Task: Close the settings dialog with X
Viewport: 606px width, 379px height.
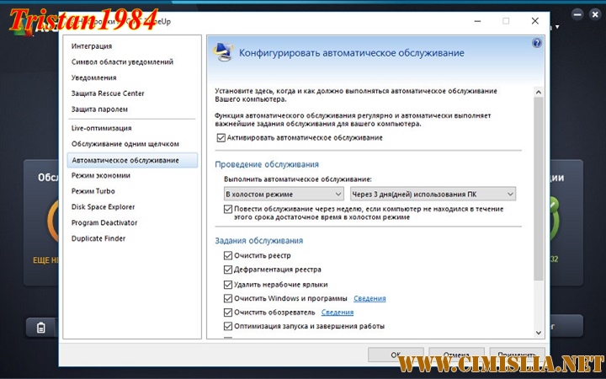Action: 535,21
